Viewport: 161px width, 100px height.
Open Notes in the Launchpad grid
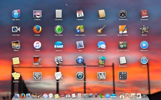16,60
